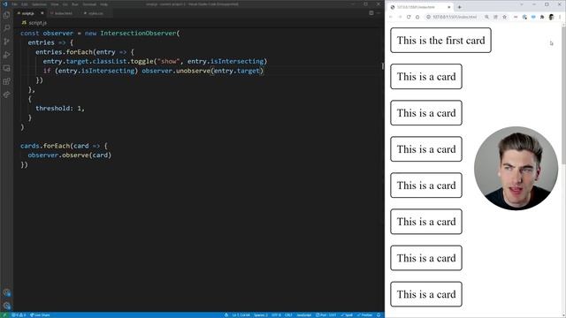Open the Run menu in VS Code
Screen dimensions: 566x318
[74, 4]
